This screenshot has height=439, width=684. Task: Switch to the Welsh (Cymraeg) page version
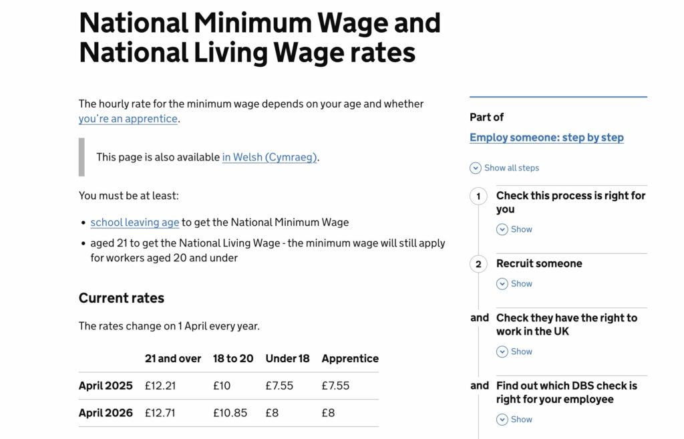click(270, 157)
